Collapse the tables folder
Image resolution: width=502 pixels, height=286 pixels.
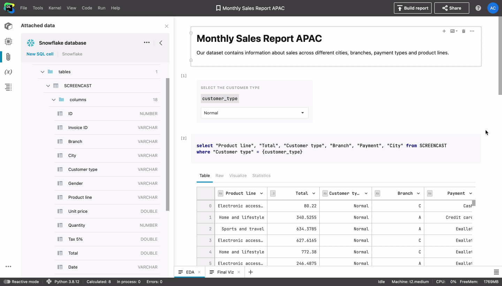(x=43, y=72)
